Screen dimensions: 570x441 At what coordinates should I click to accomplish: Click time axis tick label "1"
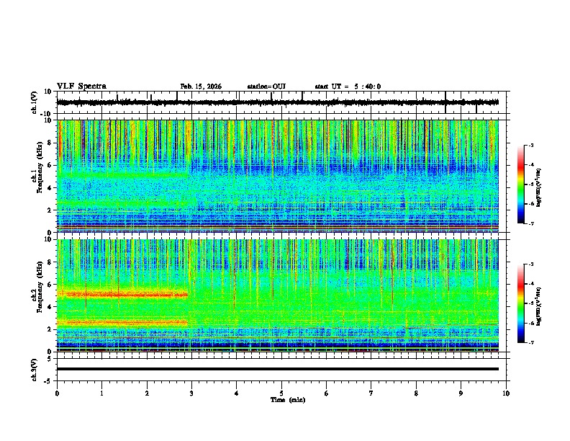(101, 393)
